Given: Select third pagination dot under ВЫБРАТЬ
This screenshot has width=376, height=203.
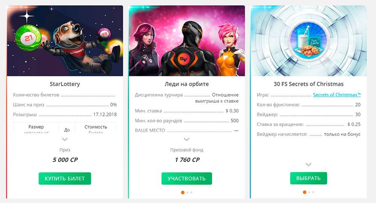Looking at the screenshot, I should 313,192.
